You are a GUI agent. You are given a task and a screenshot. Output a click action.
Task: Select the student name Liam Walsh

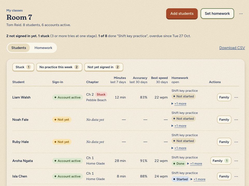[x=22, y=97]
